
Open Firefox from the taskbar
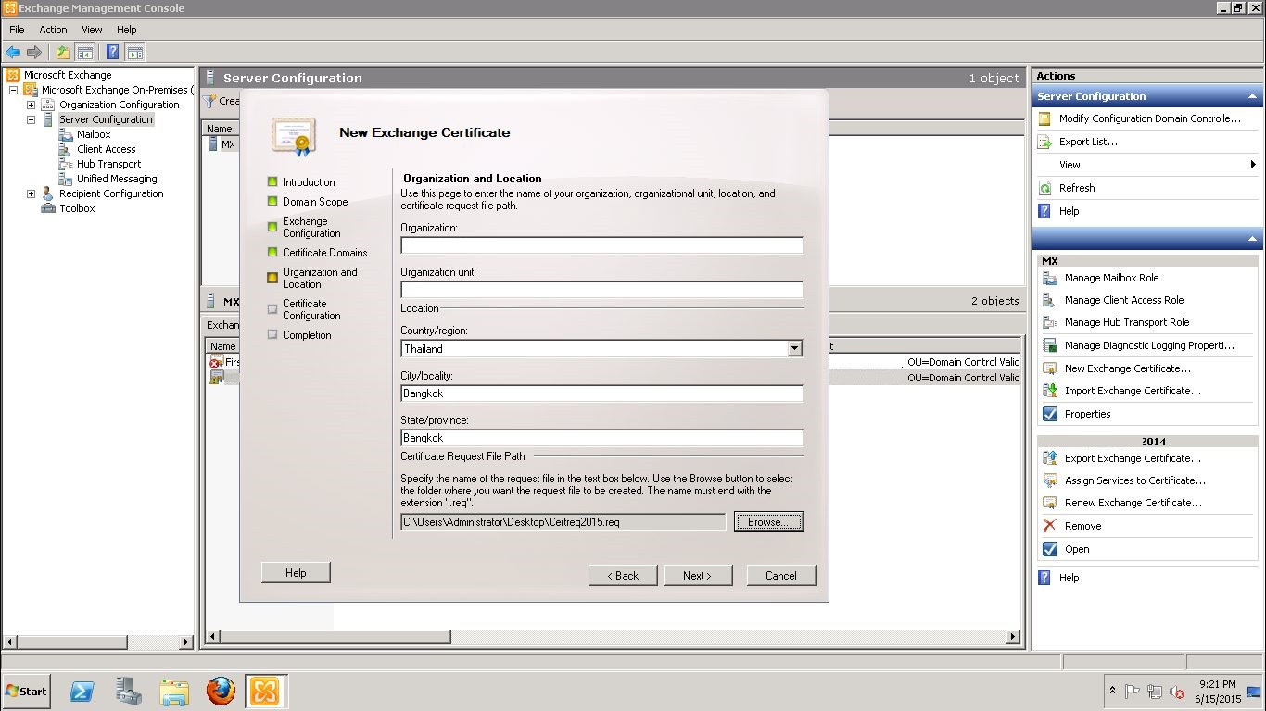click(221, 691)
